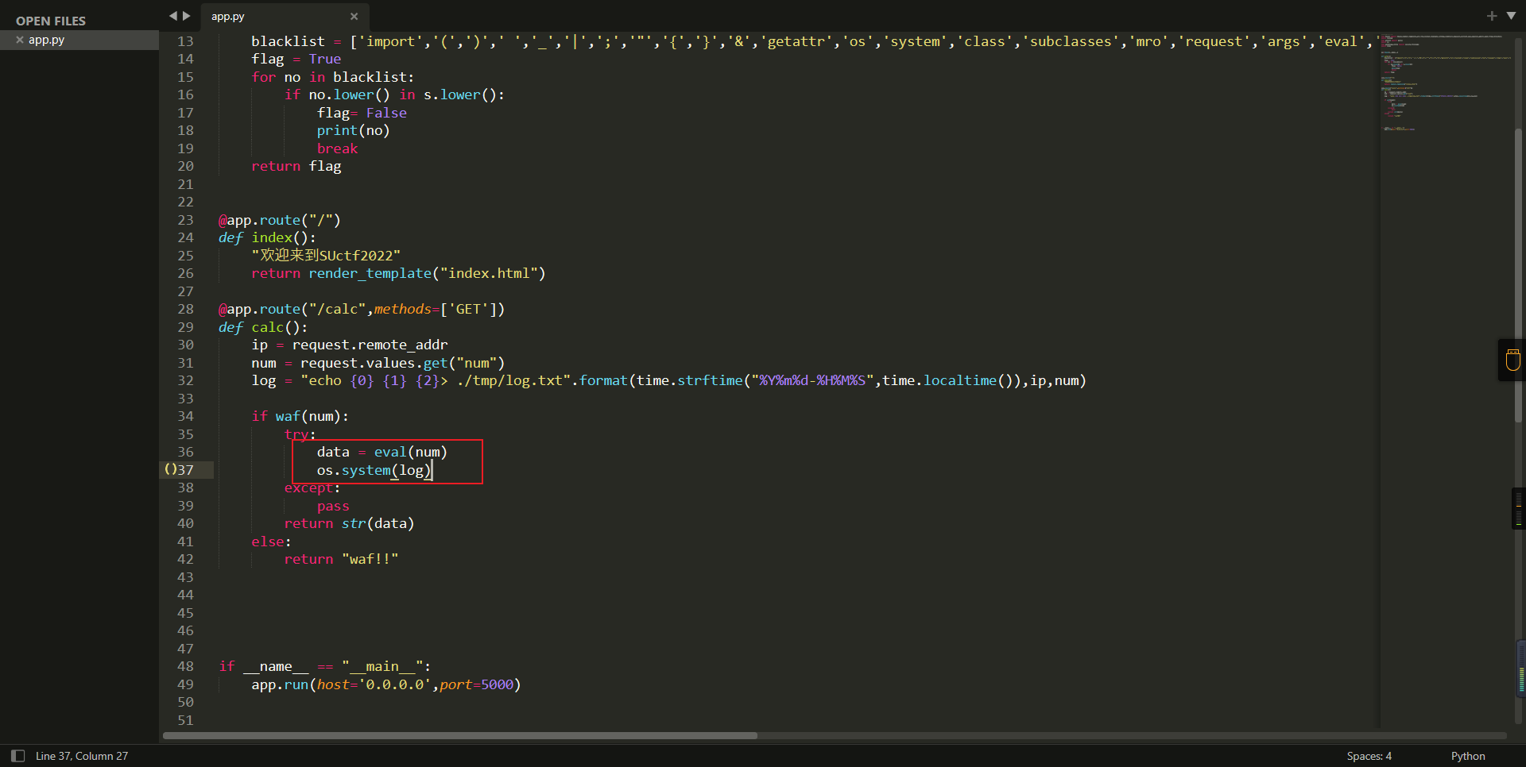Click the OPEN FILES sidebar header
Screen dimensions: 1526x767
51,21
